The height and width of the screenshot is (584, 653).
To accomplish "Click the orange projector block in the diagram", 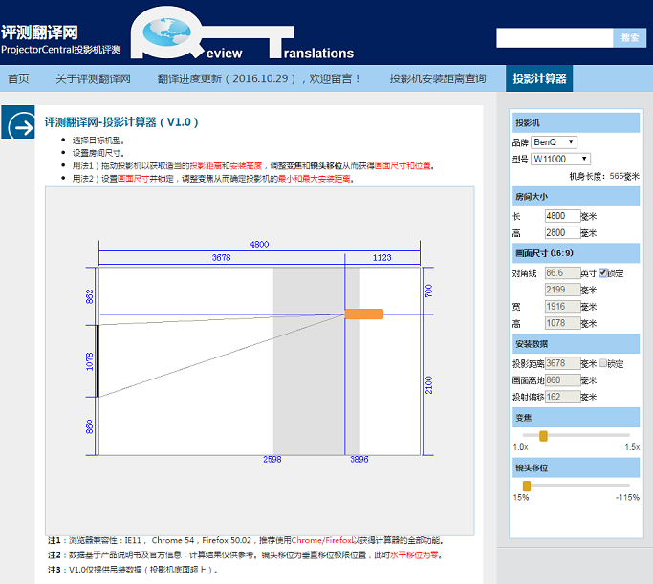I will (364, 314).
